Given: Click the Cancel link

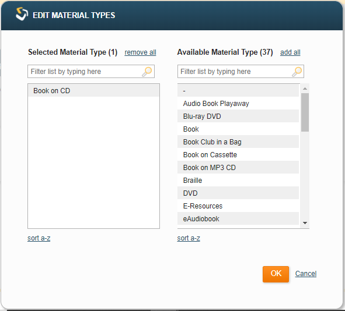Looking at the screenshot, I should point(306,274).
